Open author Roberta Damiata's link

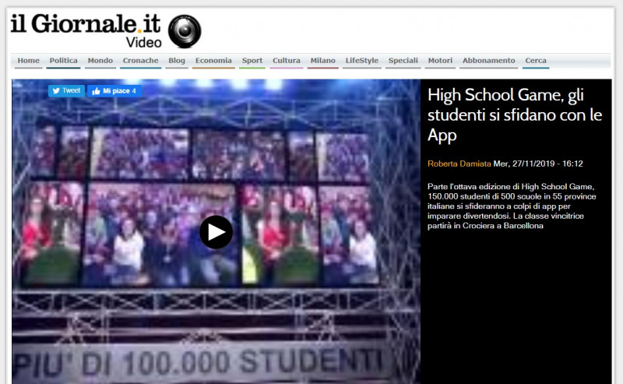pyautogui.click(x=459, y=164)
